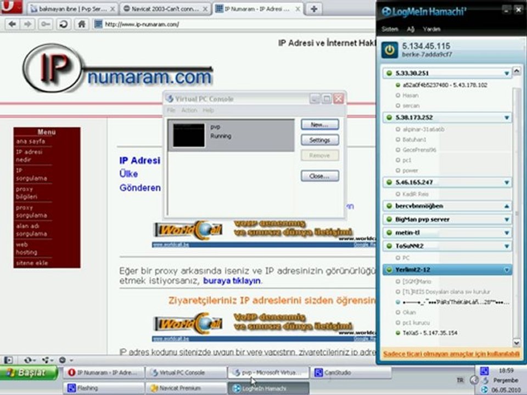Screen dimensions: 527x395
Task: Open ToSuNNt2 network dropdown arrow
Action: pos(507,246)
